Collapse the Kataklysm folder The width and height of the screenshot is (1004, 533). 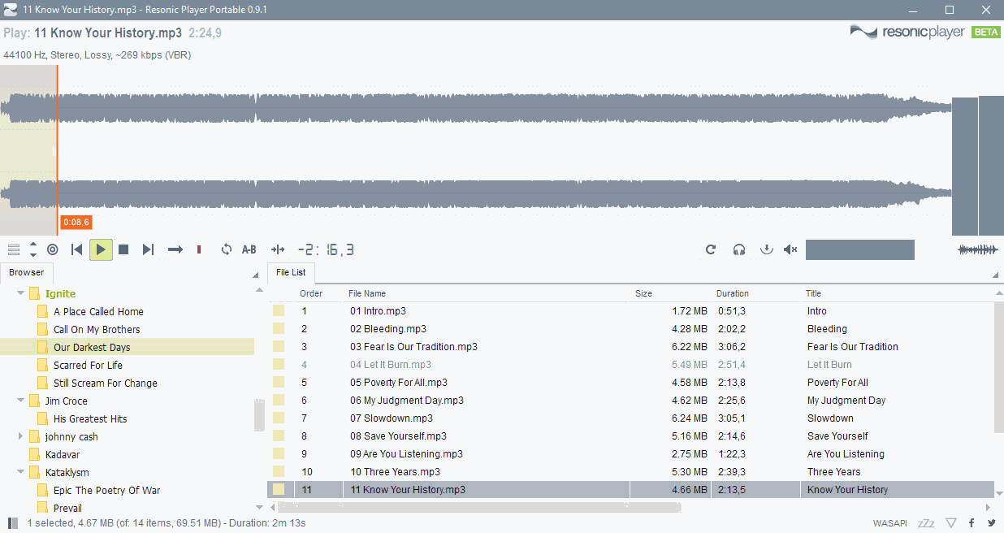click(19, 472)
